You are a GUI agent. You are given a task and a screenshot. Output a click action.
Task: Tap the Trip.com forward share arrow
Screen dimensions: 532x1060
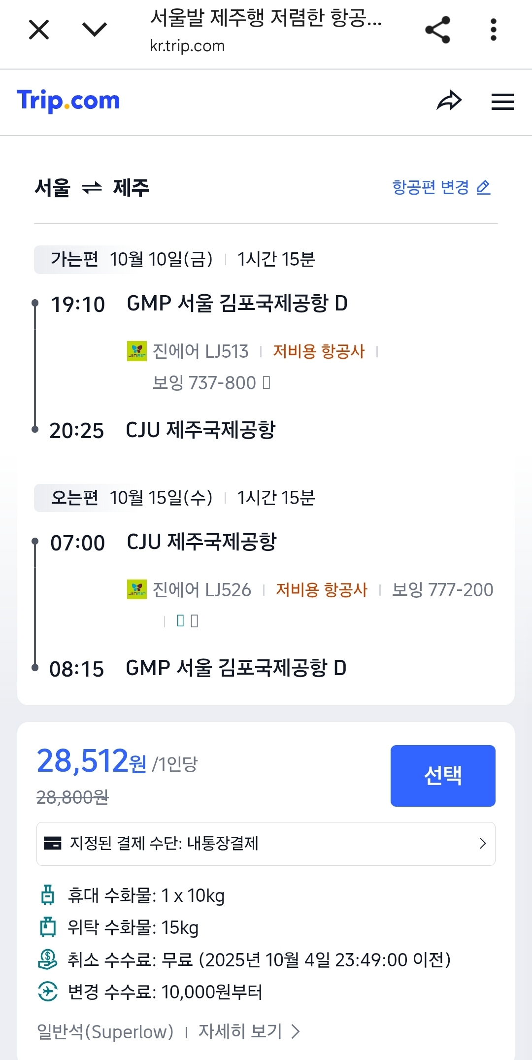point(449,101)
